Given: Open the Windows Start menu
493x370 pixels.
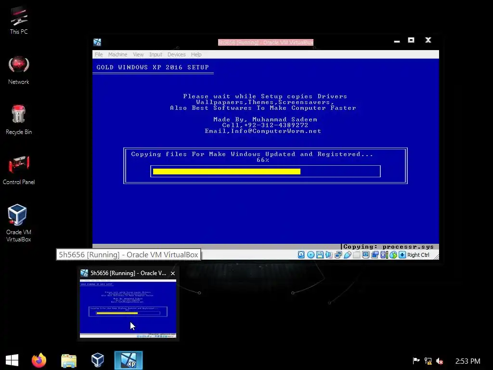Looking at the screenshot, I should [x=12, y=360].
